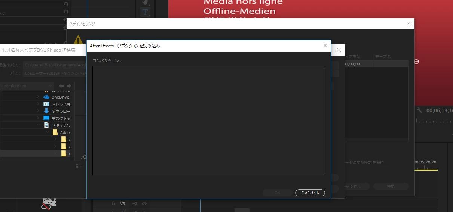The image size is (453, 212).
Task: Go forward in the file search browser
Action: pos(68,86)
